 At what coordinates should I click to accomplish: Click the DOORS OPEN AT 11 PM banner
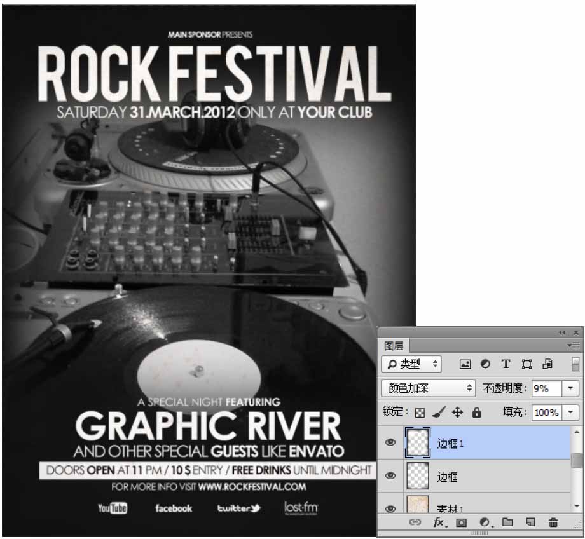tap(209, 470)
